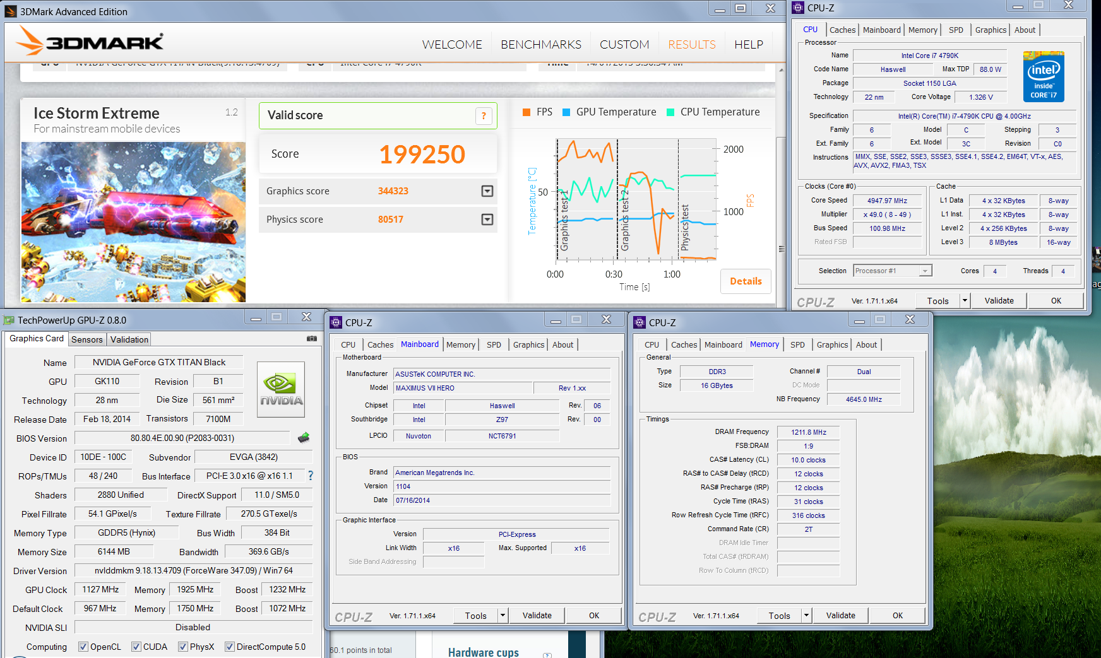Open Tools dropdown arrow in CPU-Z Mainboard window
This screenshot has width=1101, height=658.
[503, 615]
